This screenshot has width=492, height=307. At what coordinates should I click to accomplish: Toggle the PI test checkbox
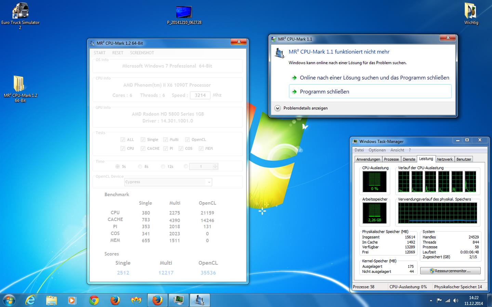point(165,148)
